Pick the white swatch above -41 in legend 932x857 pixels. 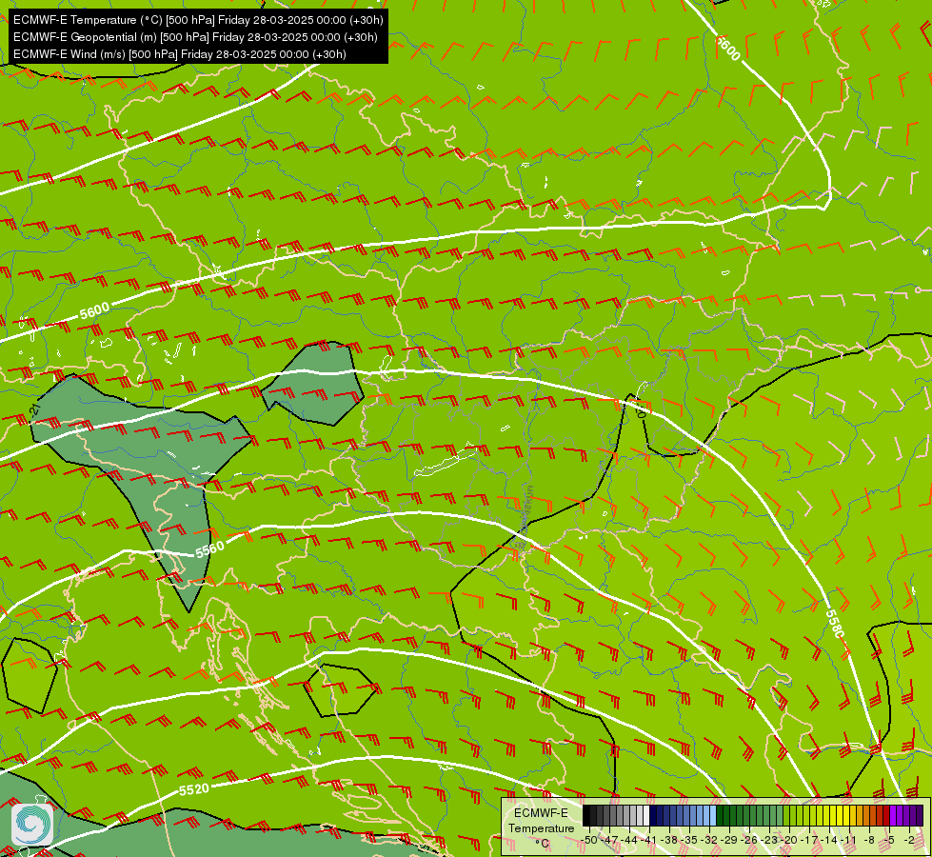[x=646, y=815]
